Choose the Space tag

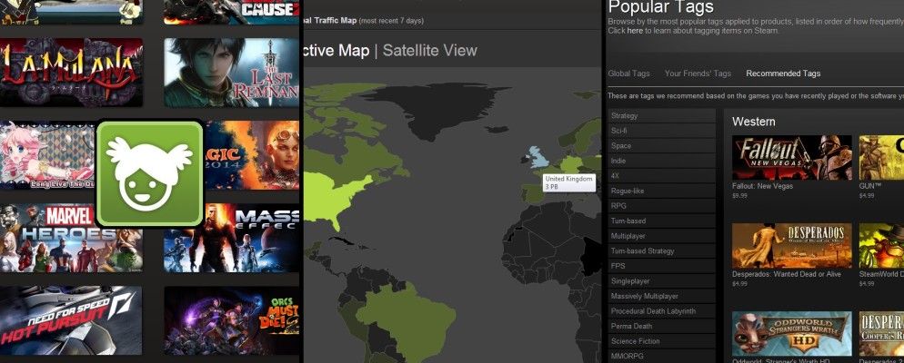[662, 146]
